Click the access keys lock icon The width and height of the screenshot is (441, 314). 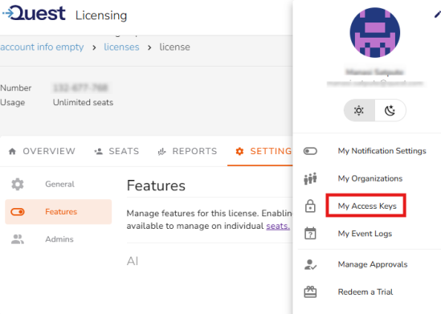coord(310,206)
